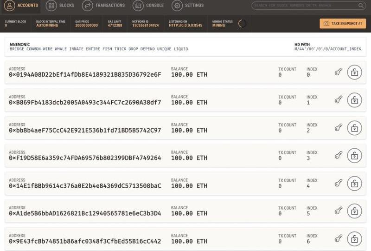This screenshot has width=371, height=251.
Task: Click key icon for account index 3
Action: click(339, 155)
